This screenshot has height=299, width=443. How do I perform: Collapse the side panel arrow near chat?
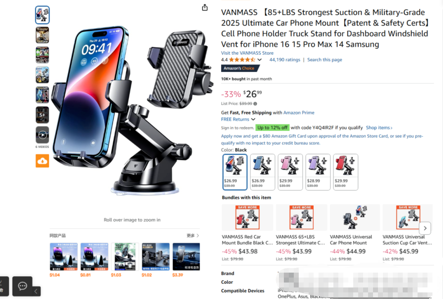coord(36,291)
